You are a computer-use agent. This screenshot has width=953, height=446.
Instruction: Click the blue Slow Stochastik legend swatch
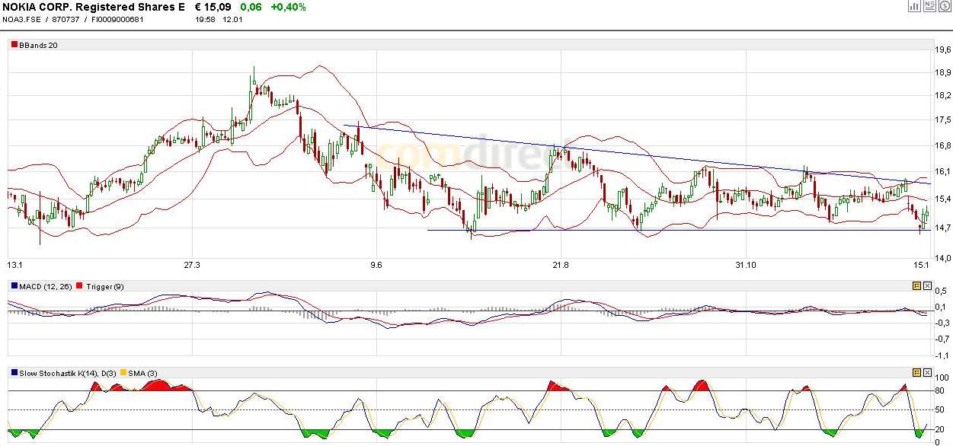point(14,372)
